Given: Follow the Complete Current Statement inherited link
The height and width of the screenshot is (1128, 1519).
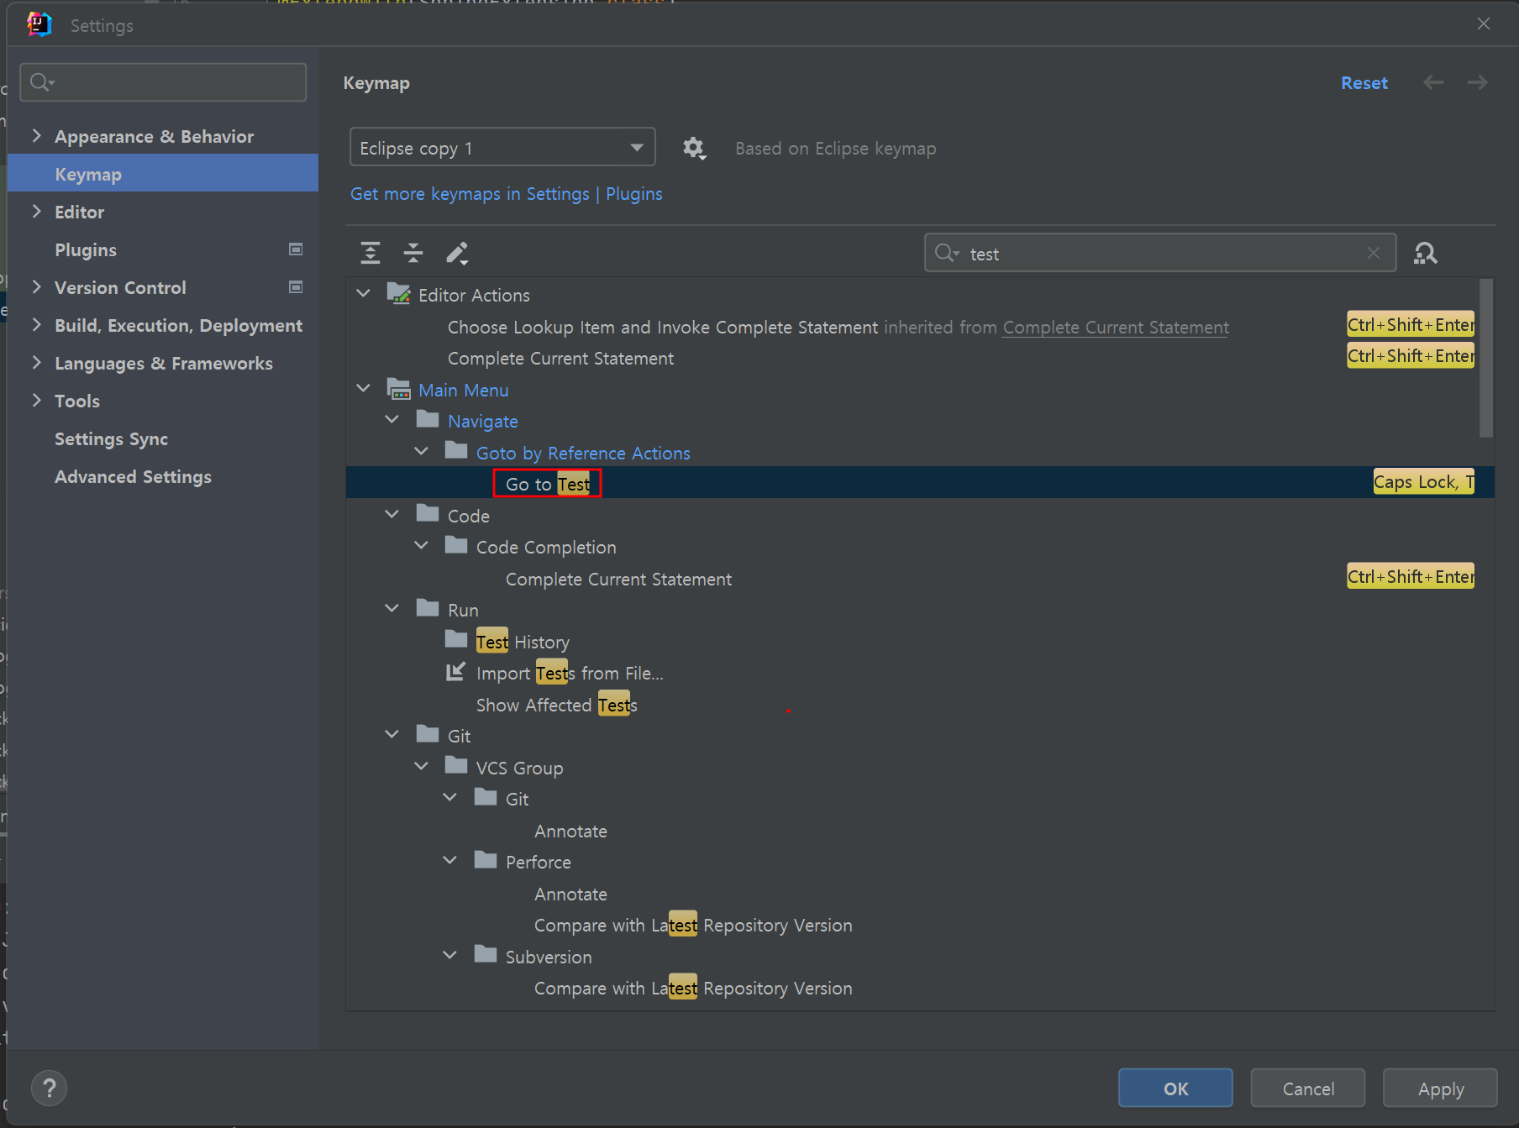Looking at the screenshot, I should click(1116, 327).
